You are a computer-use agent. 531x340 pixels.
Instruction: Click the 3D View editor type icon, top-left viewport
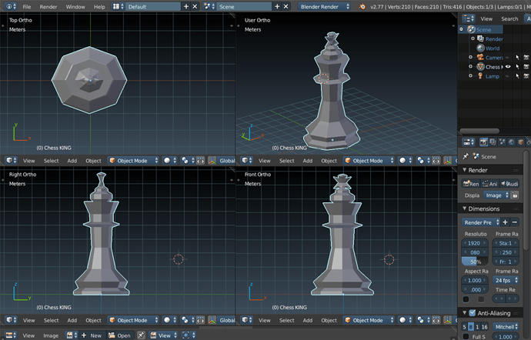pyautogui.click(x=8, y=161)
